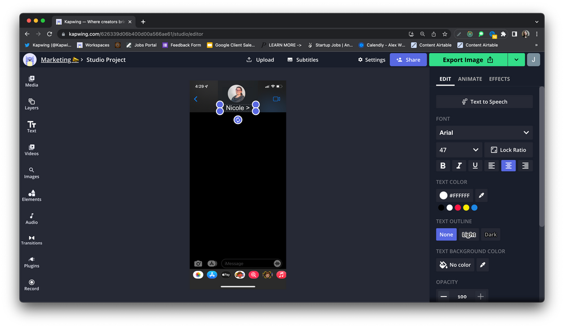Pick the red text color swatch

[458, 208]
